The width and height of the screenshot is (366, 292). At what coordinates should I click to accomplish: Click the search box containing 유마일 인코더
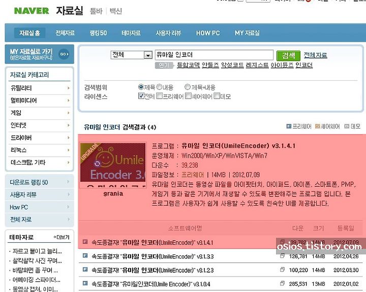coord(214,55)
